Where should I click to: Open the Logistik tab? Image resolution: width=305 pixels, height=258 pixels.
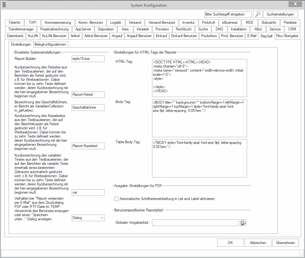116,23
